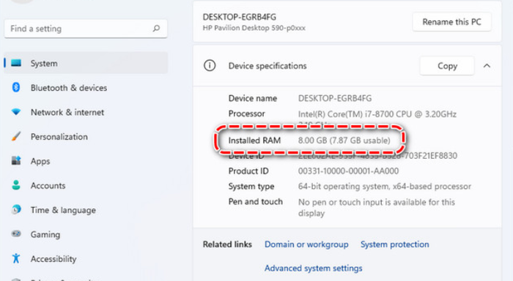513x281 pixels.
Task: Click the Rename this PC button
Action: click(x=452, y=22)
